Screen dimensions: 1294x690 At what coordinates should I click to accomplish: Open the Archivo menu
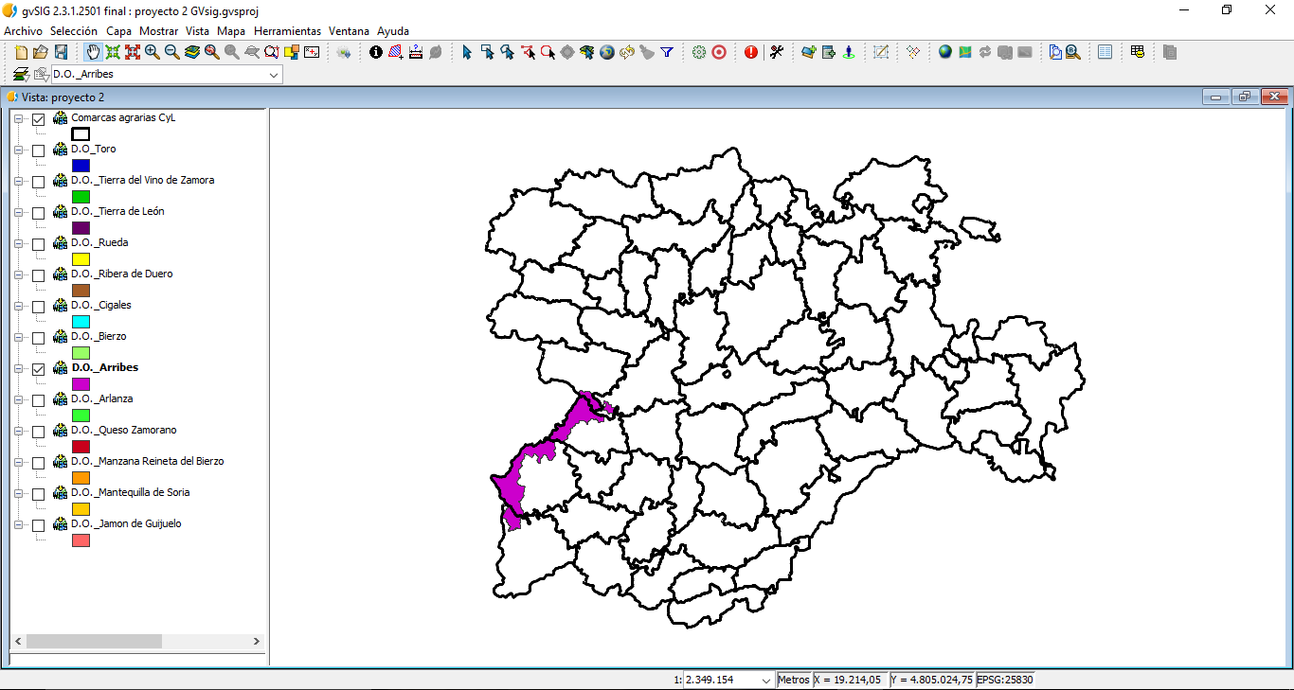23,31
